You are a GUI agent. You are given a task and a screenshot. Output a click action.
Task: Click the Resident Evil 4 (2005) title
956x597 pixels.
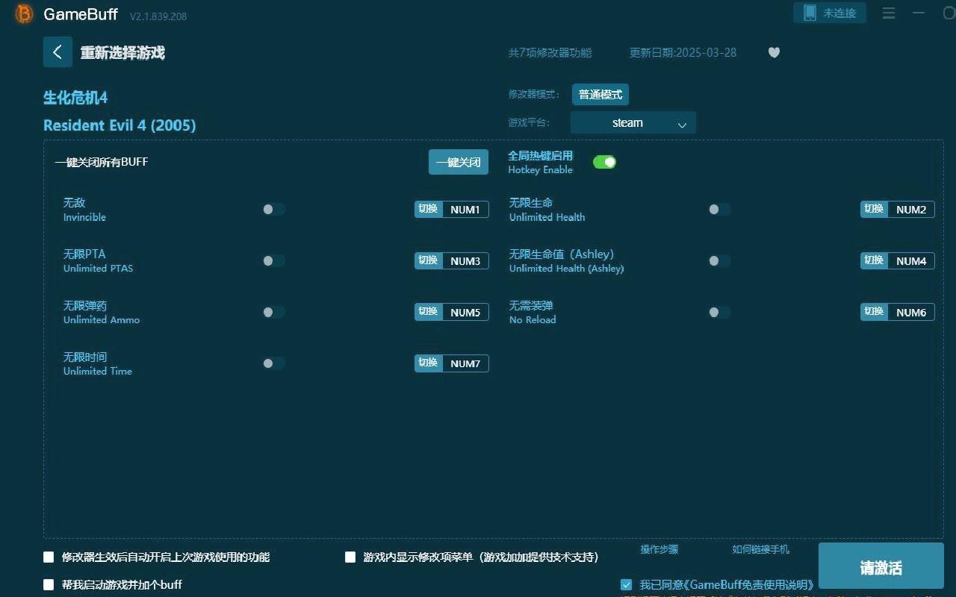pyautogui.click(x=119, y=125)
